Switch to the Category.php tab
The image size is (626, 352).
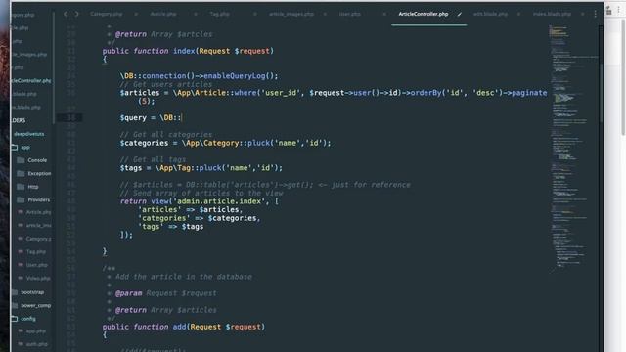107,14
